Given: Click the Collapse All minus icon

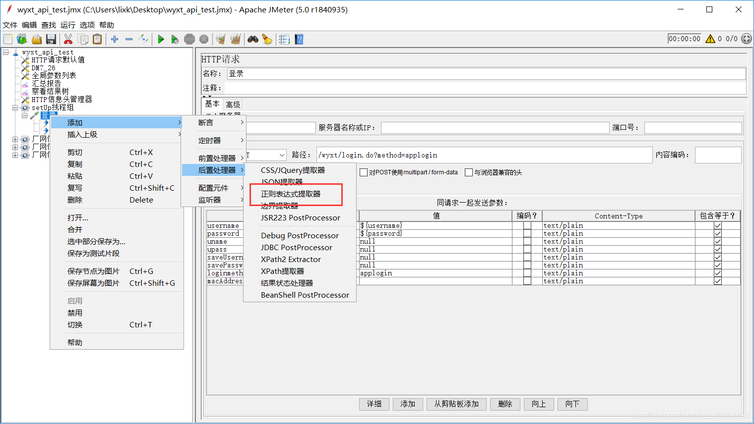Looking at the screenshot, I should 129,39.
